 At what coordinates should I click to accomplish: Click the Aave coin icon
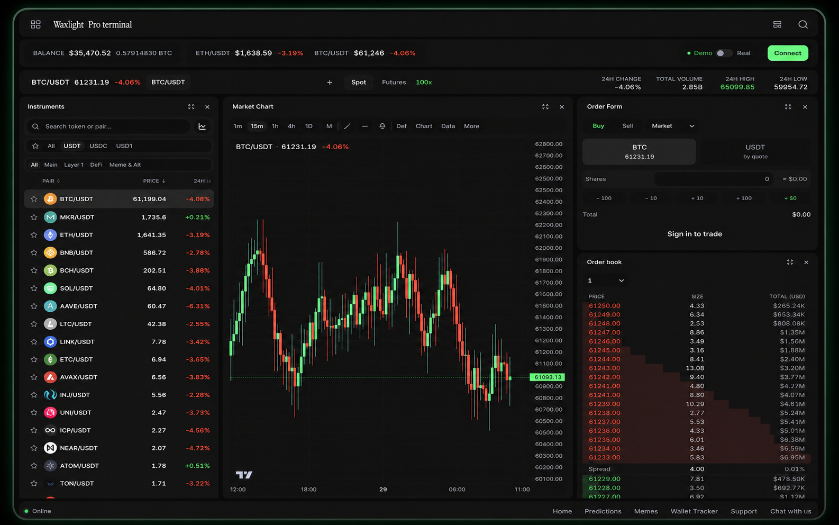(x=50, y=306)
